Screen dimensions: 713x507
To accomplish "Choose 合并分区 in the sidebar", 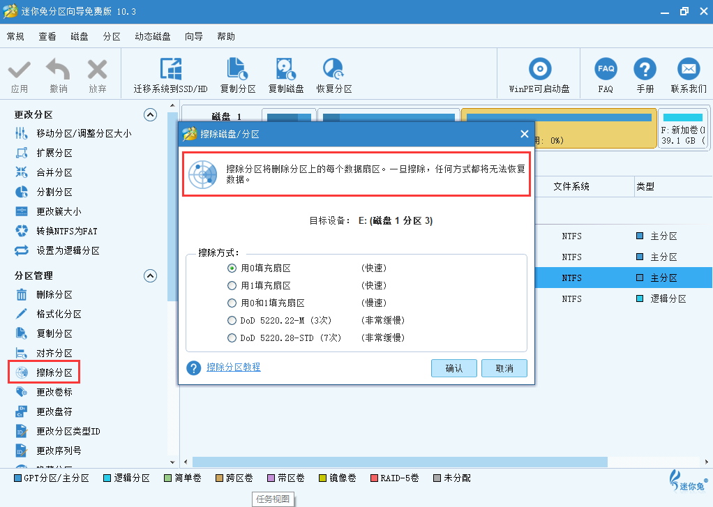I will [x=44, y=173].
